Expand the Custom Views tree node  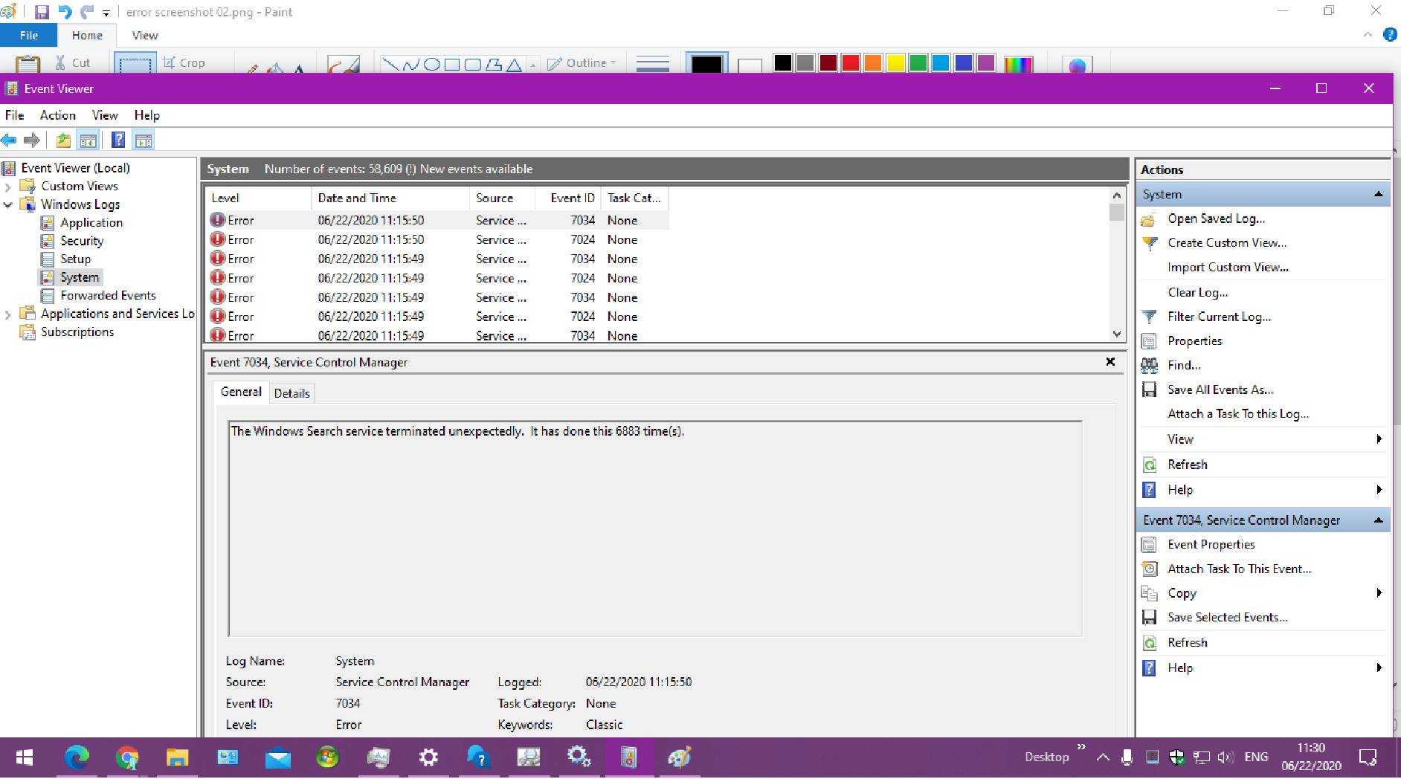[8, 187]
